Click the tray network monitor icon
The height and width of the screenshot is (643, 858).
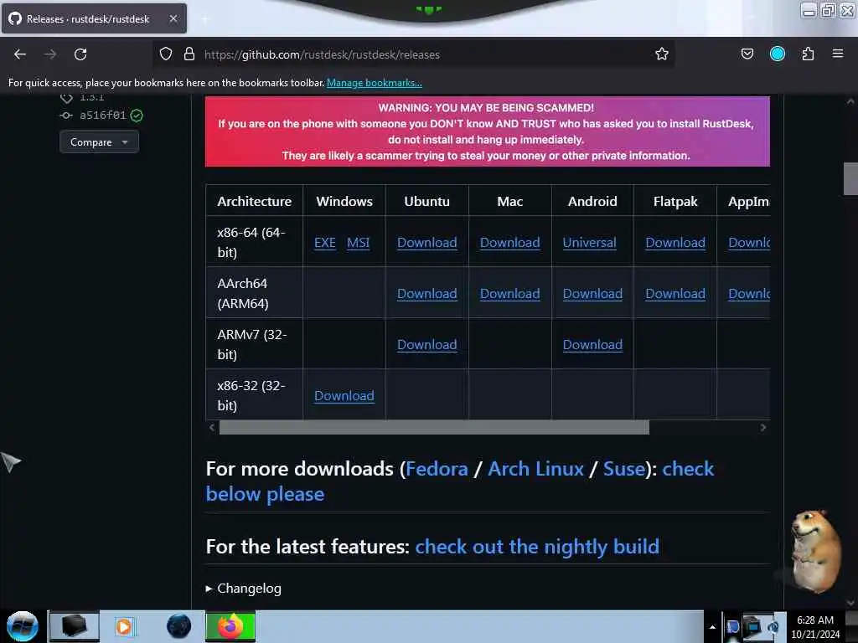pos(753,626)
